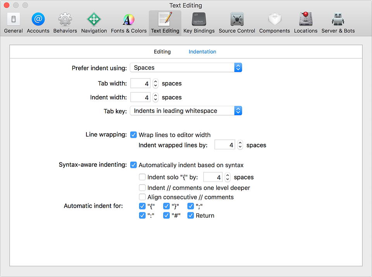Toggle automatic indent for ":"
This screenshot has height=277, width=372.
pos(142,215)
